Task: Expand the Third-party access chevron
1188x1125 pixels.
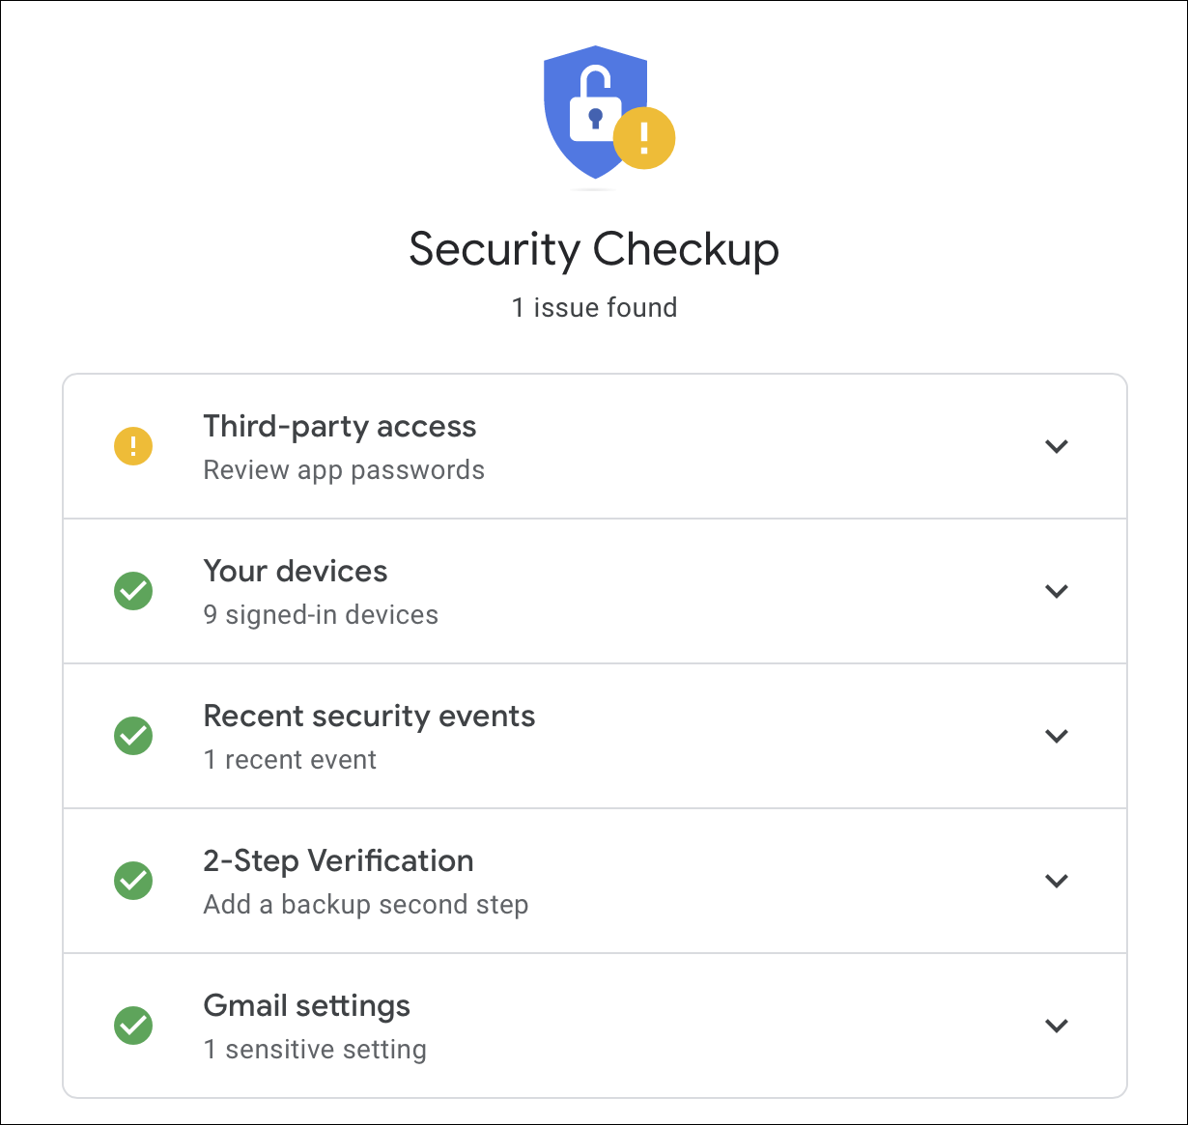Action: tap(1057, 446)
